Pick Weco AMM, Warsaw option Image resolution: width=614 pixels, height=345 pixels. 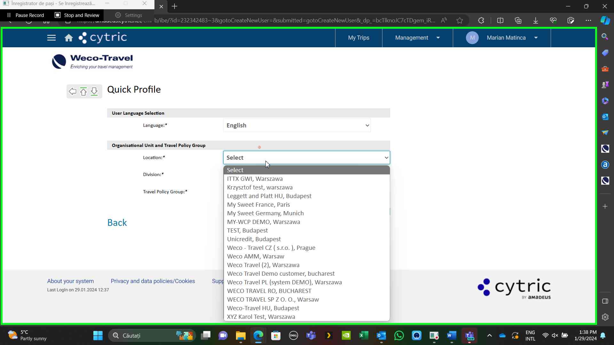point(307,256)
